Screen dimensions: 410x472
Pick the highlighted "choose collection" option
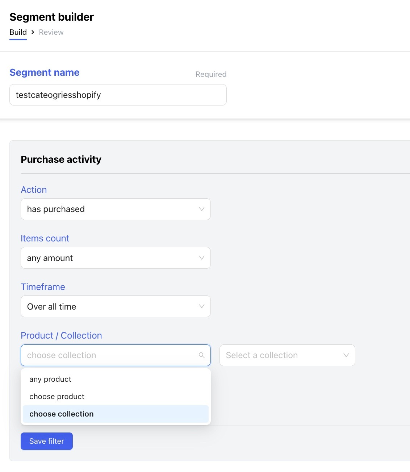(x=62, y=414)
